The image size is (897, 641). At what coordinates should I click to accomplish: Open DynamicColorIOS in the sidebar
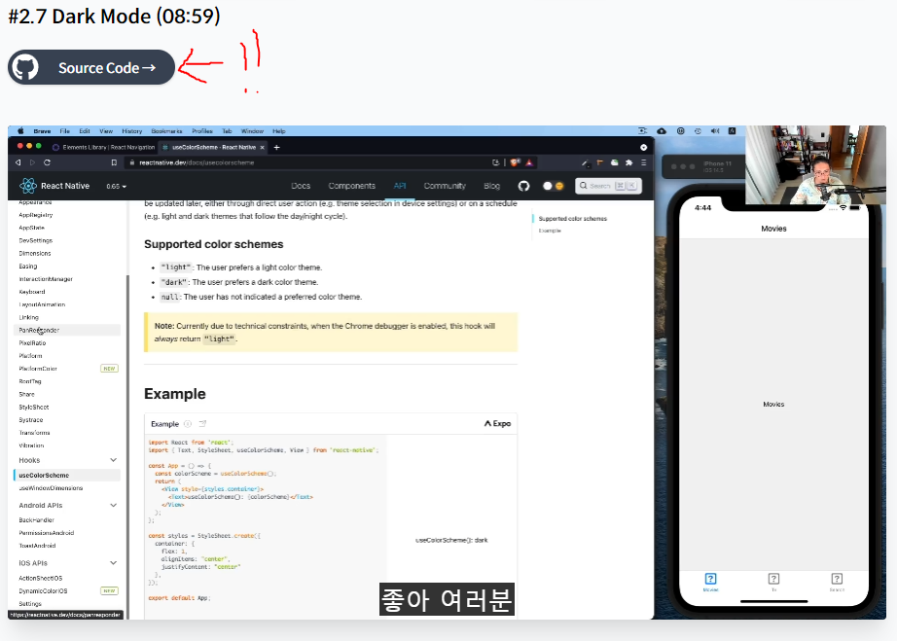[x=43, y=590]
